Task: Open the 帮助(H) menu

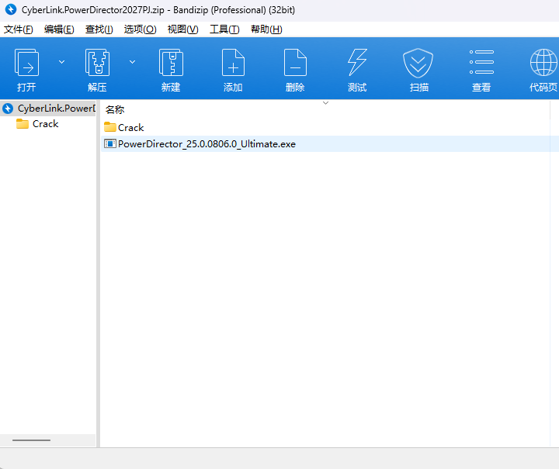Action: (266, 29)
